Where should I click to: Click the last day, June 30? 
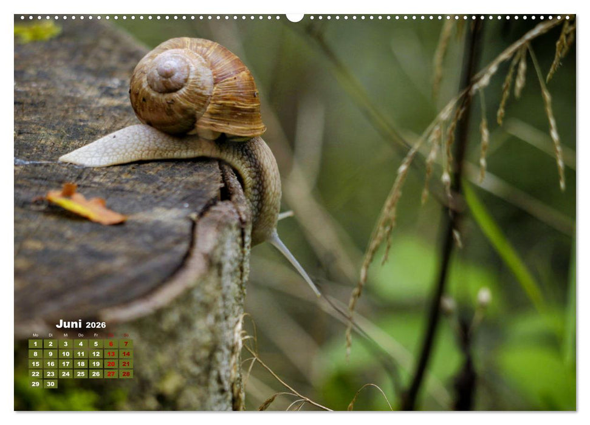50,384
